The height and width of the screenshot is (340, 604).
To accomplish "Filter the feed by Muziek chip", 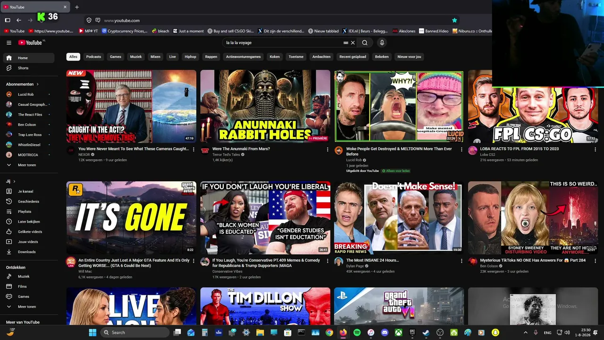I will tap(136, 57).
